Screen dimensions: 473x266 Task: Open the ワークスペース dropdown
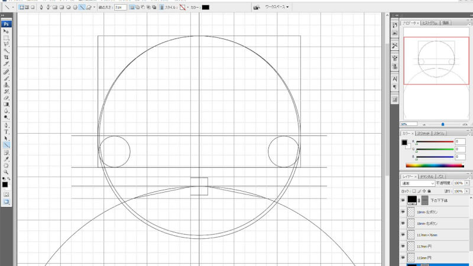(x=277, y=7)
